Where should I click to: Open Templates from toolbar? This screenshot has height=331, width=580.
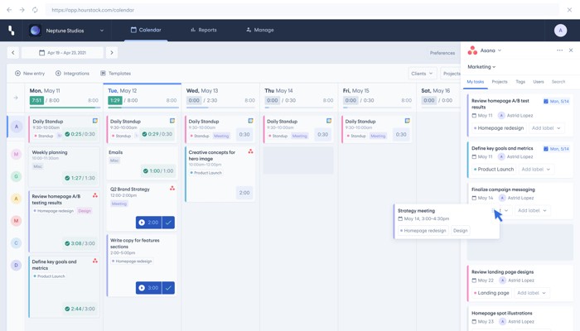pyautogui.click(x=116, y=74)
